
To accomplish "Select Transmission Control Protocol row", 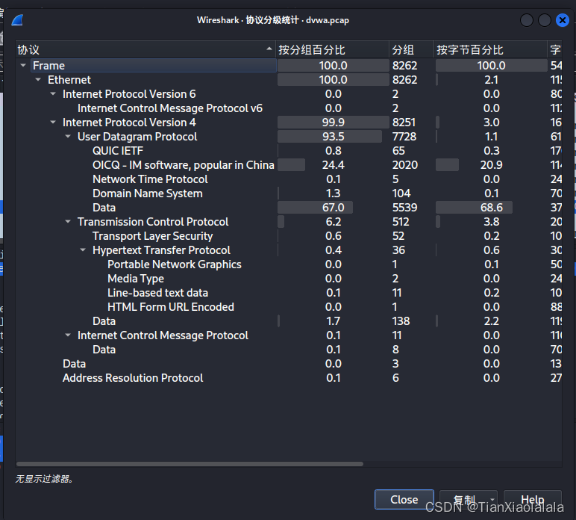I will click(x=289, y=222).
